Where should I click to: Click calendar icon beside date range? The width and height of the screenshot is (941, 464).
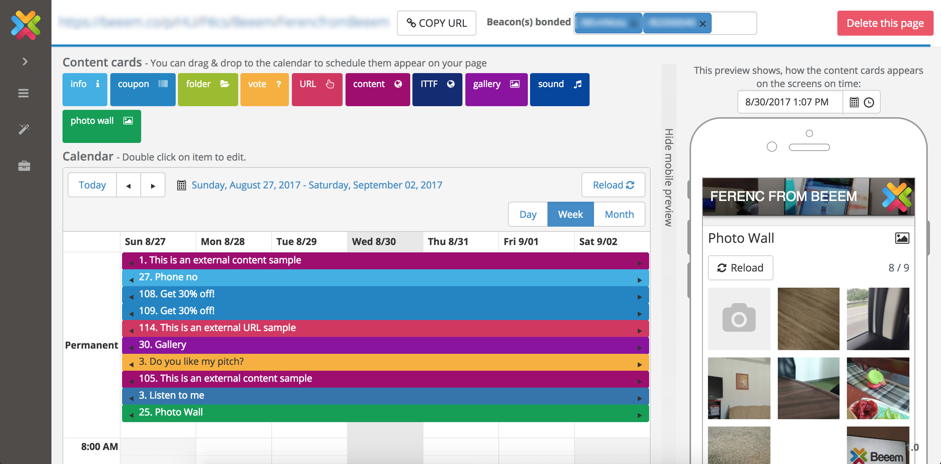(x=182, y=185)
